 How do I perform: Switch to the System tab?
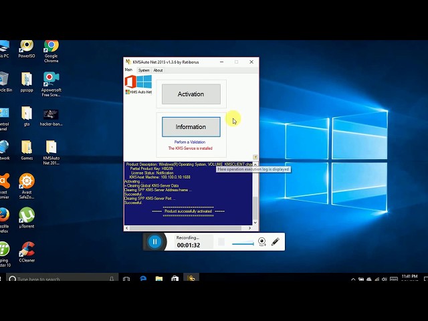coord(144,70)
